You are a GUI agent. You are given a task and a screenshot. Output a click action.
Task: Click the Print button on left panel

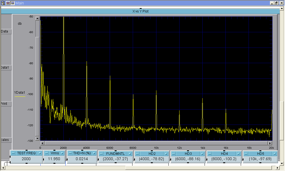tap(6, 104)
